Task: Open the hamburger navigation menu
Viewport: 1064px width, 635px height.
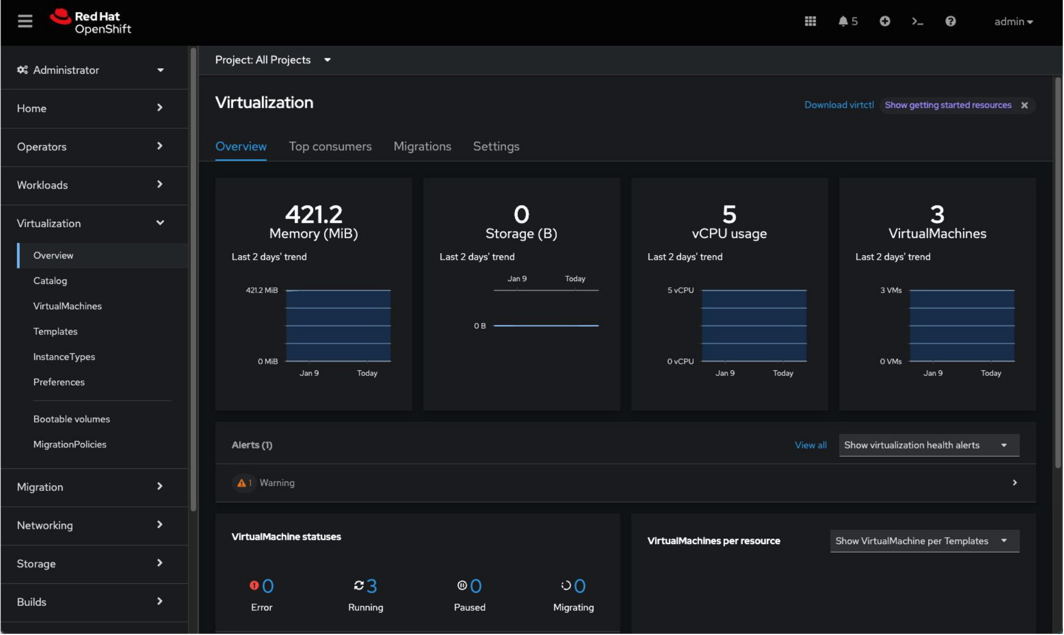Action: (25, 21)
